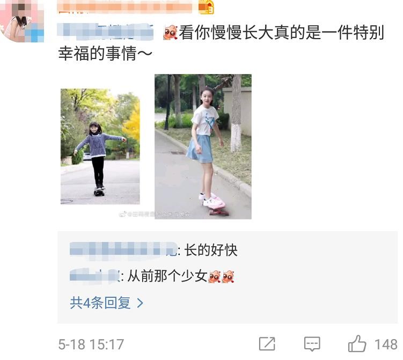Open the right skateboard photo with blue skirt
This screenshot has width=403, height=360.
point(203,146)
